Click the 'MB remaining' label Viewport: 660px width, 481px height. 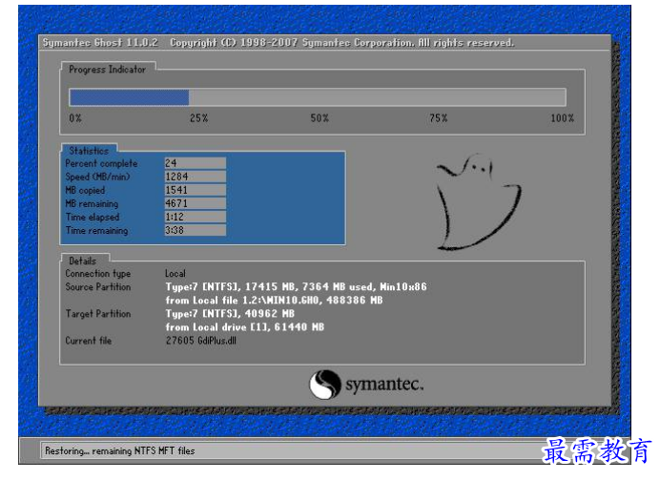point(92,204)
